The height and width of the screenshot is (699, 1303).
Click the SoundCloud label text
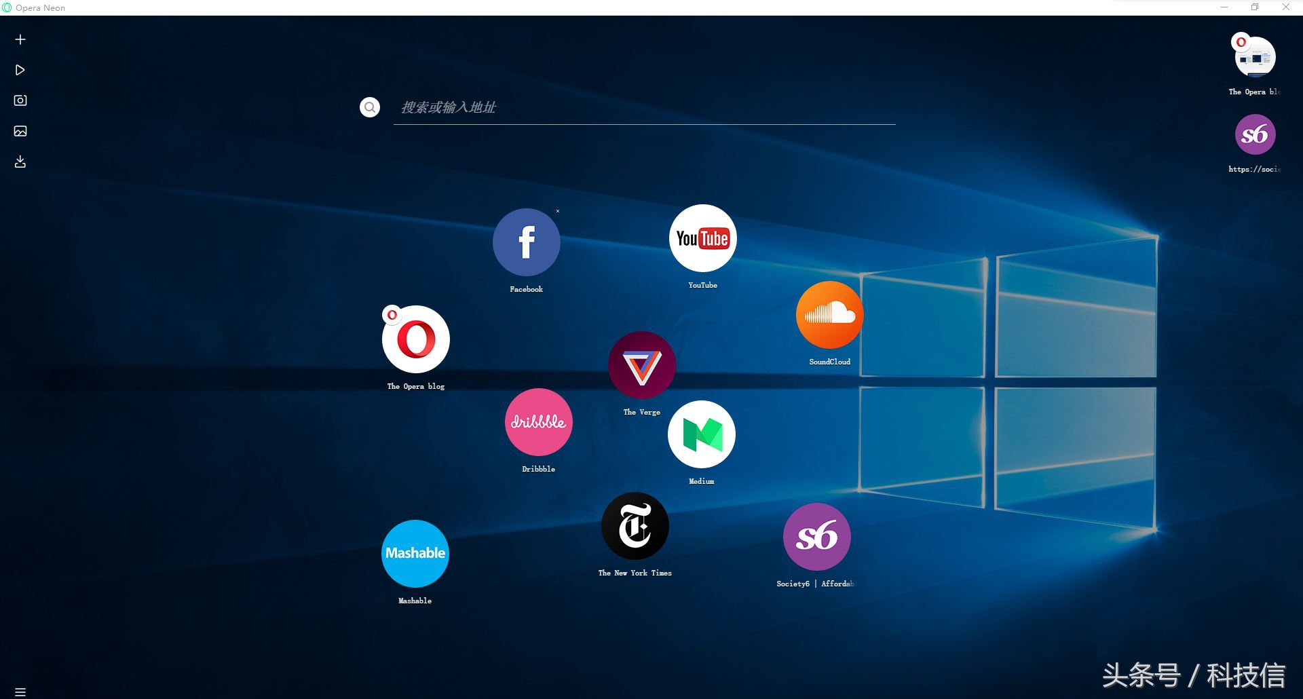pos(830,362)
